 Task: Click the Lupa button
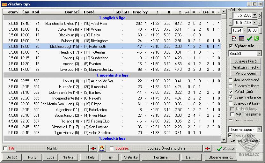[50, 157]
